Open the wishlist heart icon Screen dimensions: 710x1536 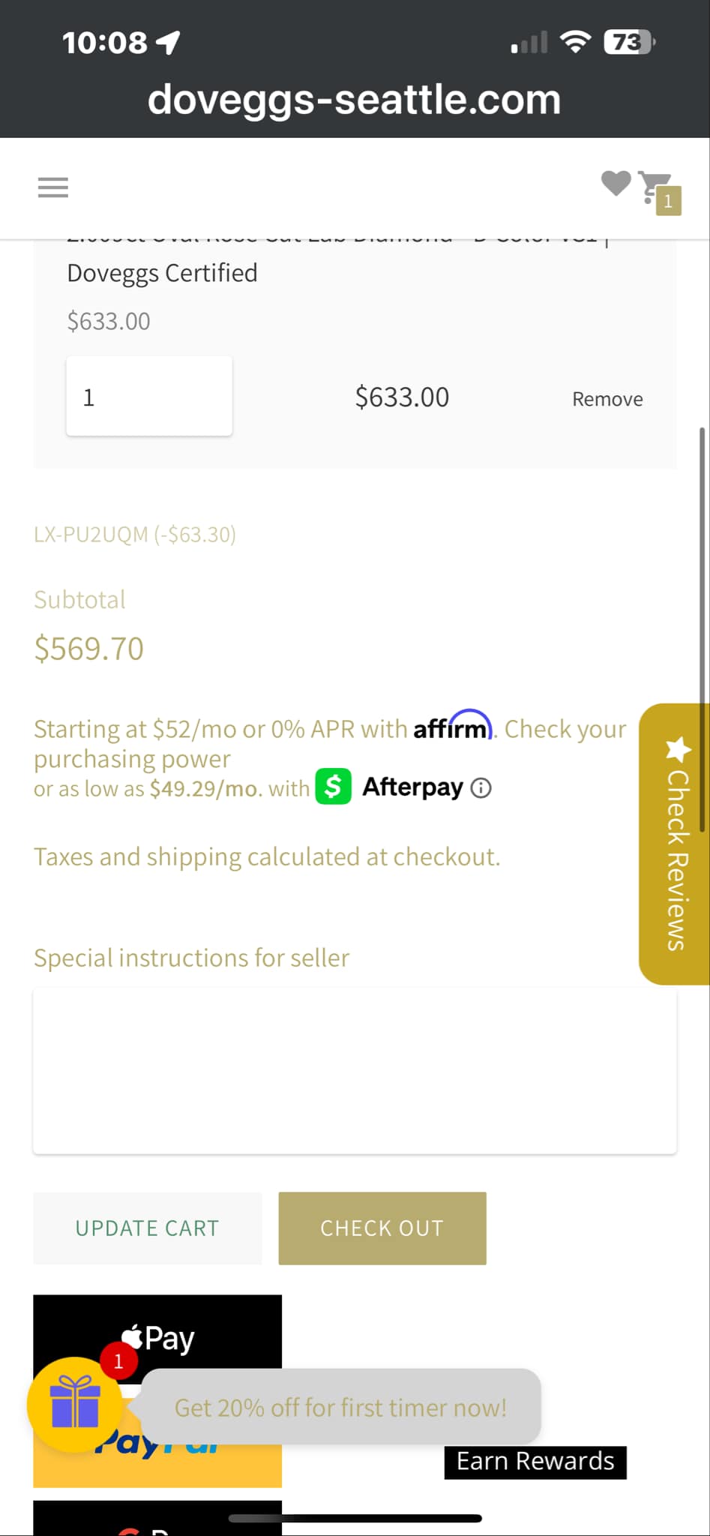point(616,183)
